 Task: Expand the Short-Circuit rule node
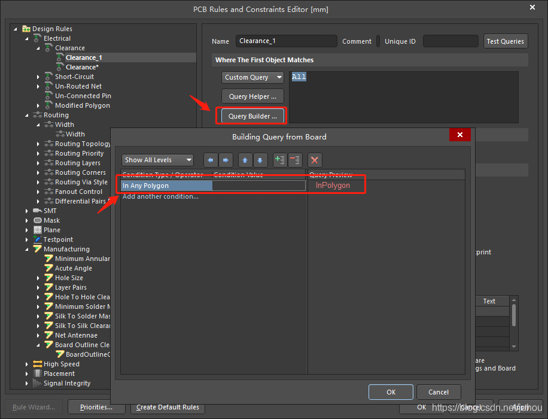38,77
